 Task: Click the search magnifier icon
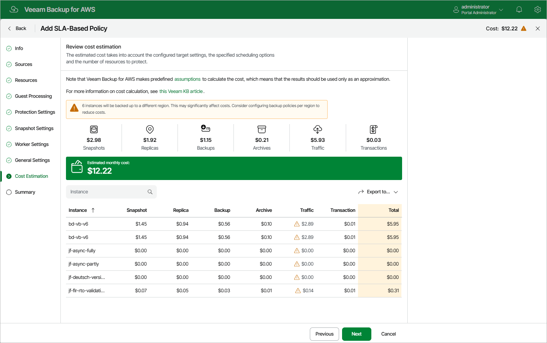150,192
